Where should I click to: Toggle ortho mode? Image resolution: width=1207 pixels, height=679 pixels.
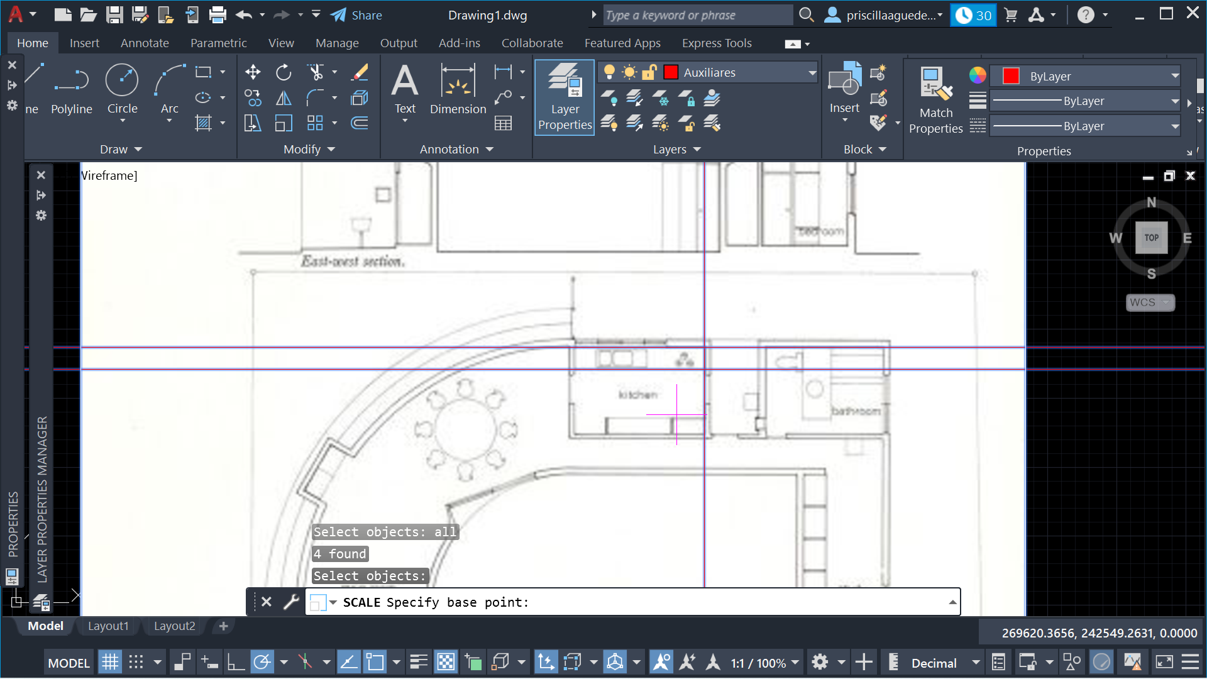point(236,662)
